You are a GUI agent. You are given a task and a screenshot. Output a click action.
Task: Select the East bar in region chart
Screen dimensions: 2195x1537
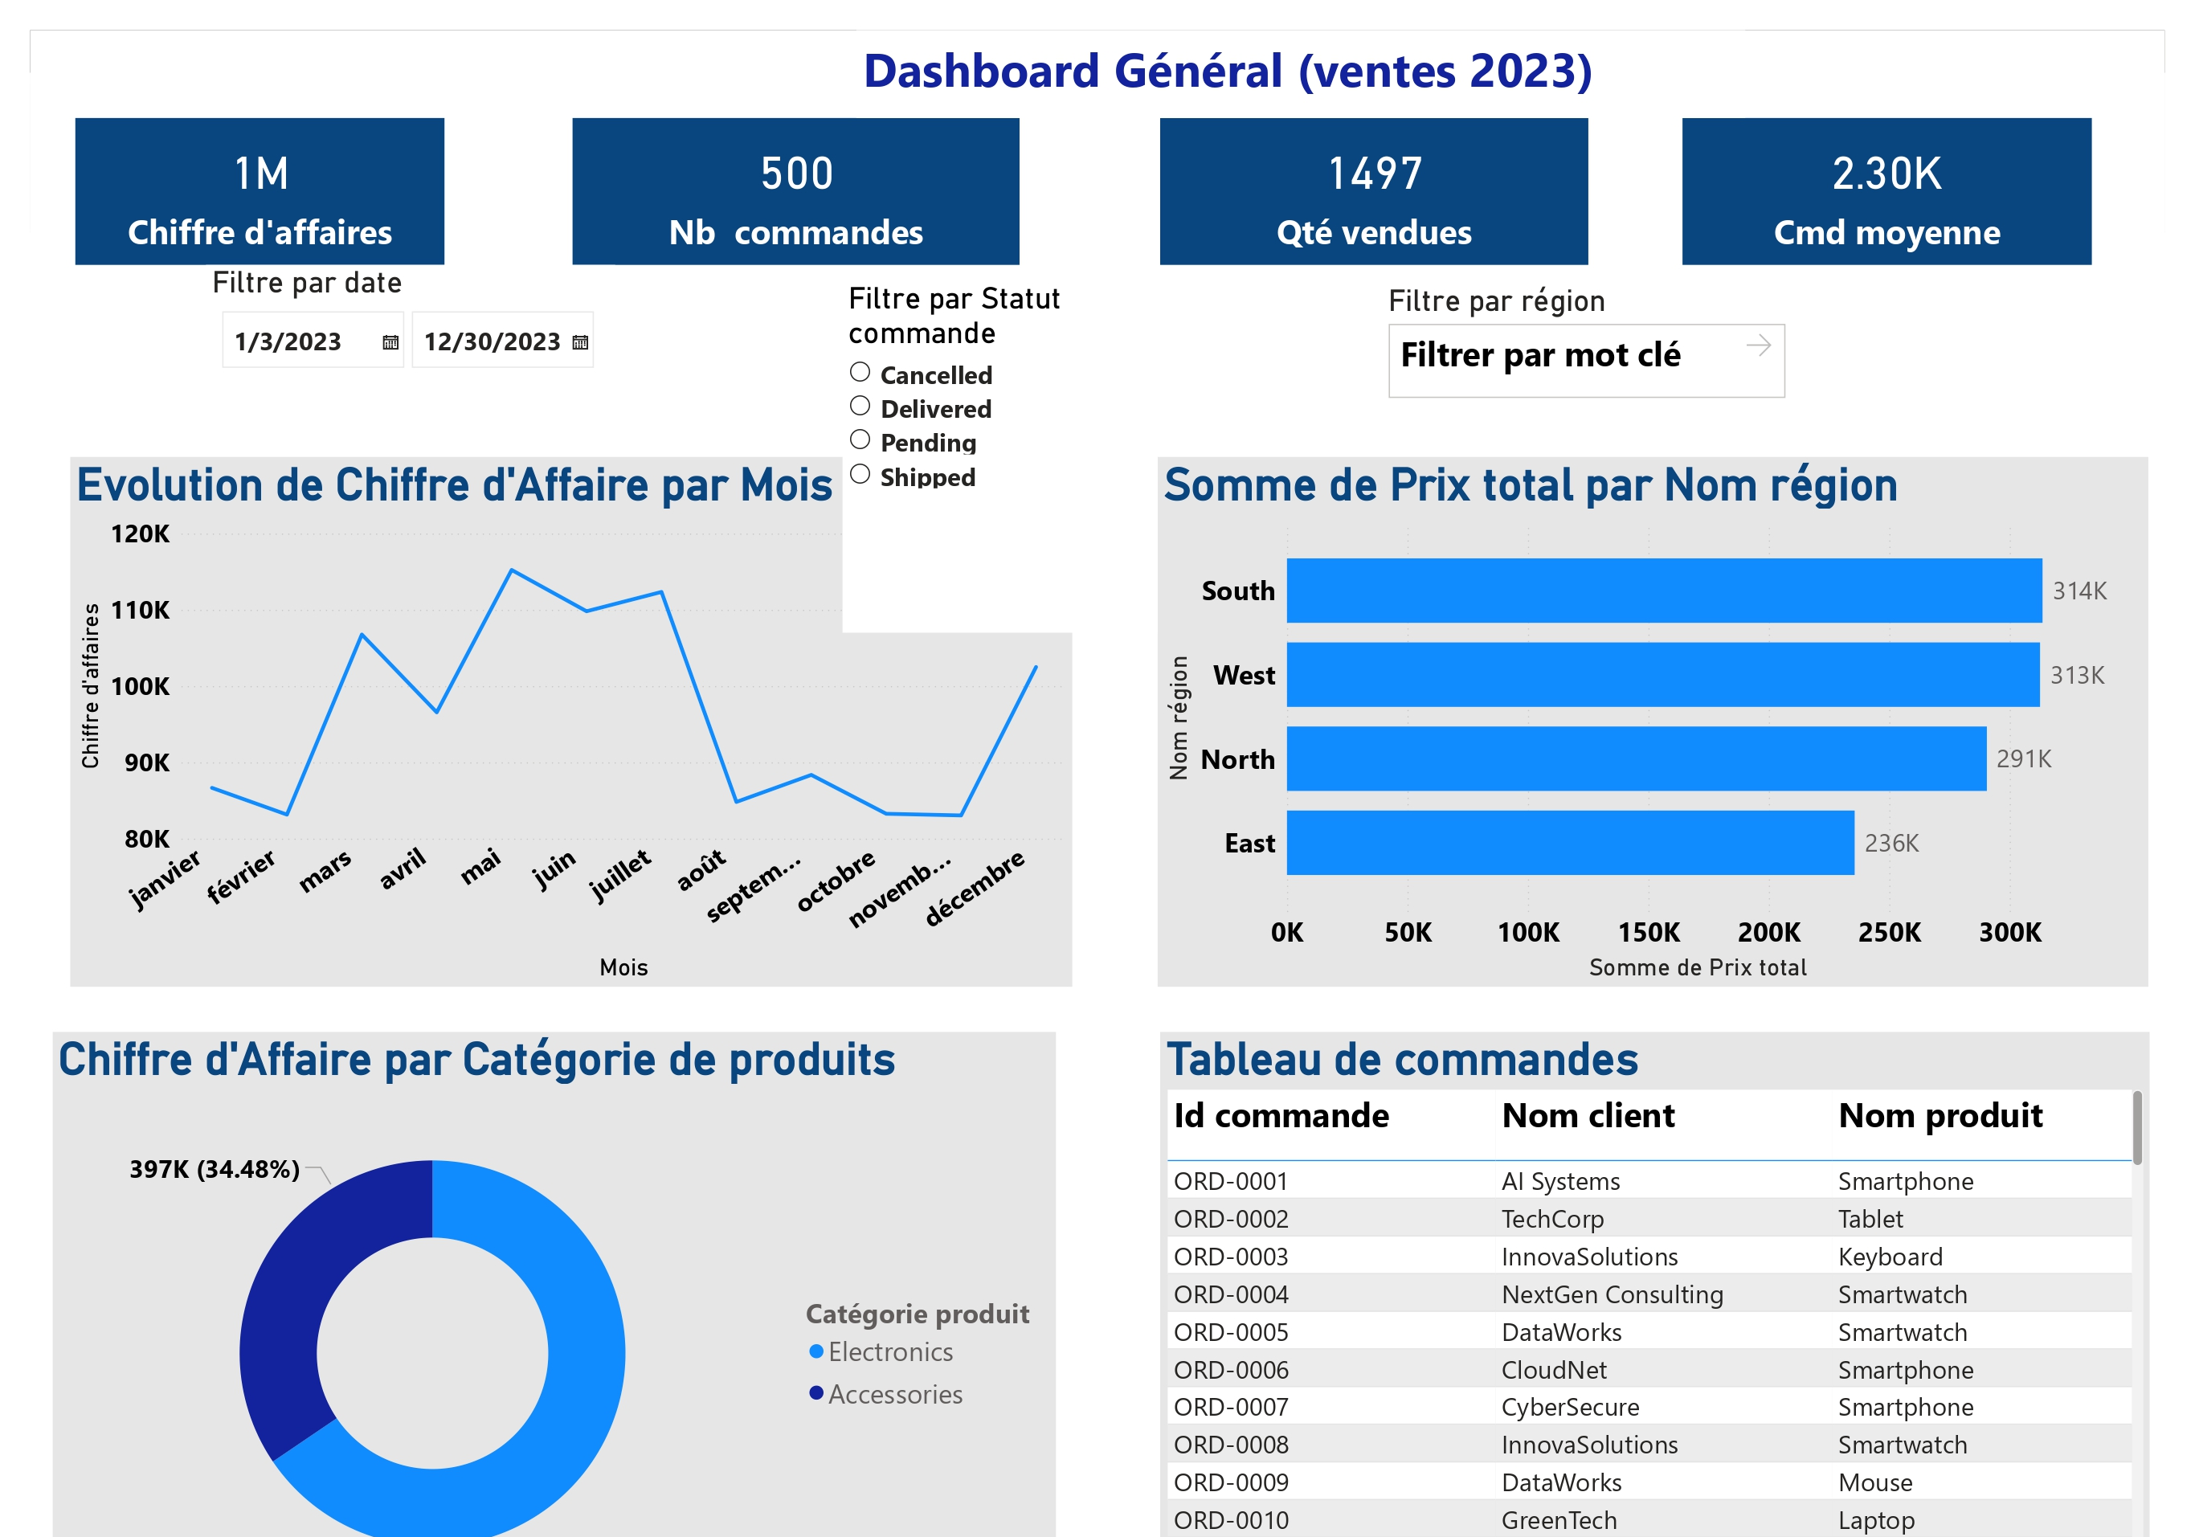tap(1571, 843)
